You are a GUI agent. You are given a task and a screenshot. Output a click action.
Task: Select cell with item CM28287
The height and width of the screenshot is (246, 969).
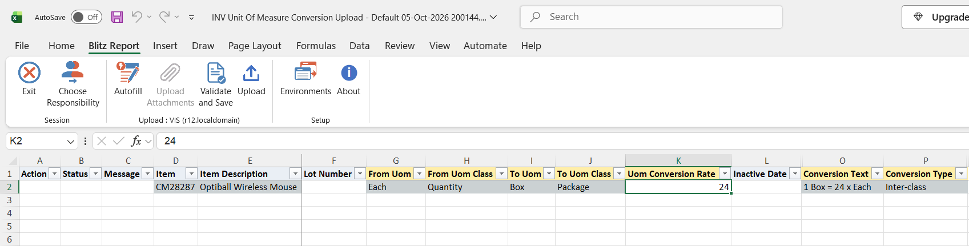tap(176, 187)
